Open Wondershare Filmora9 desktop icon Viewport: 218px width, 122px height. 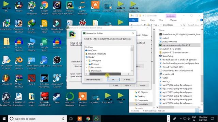coord(57,26)
